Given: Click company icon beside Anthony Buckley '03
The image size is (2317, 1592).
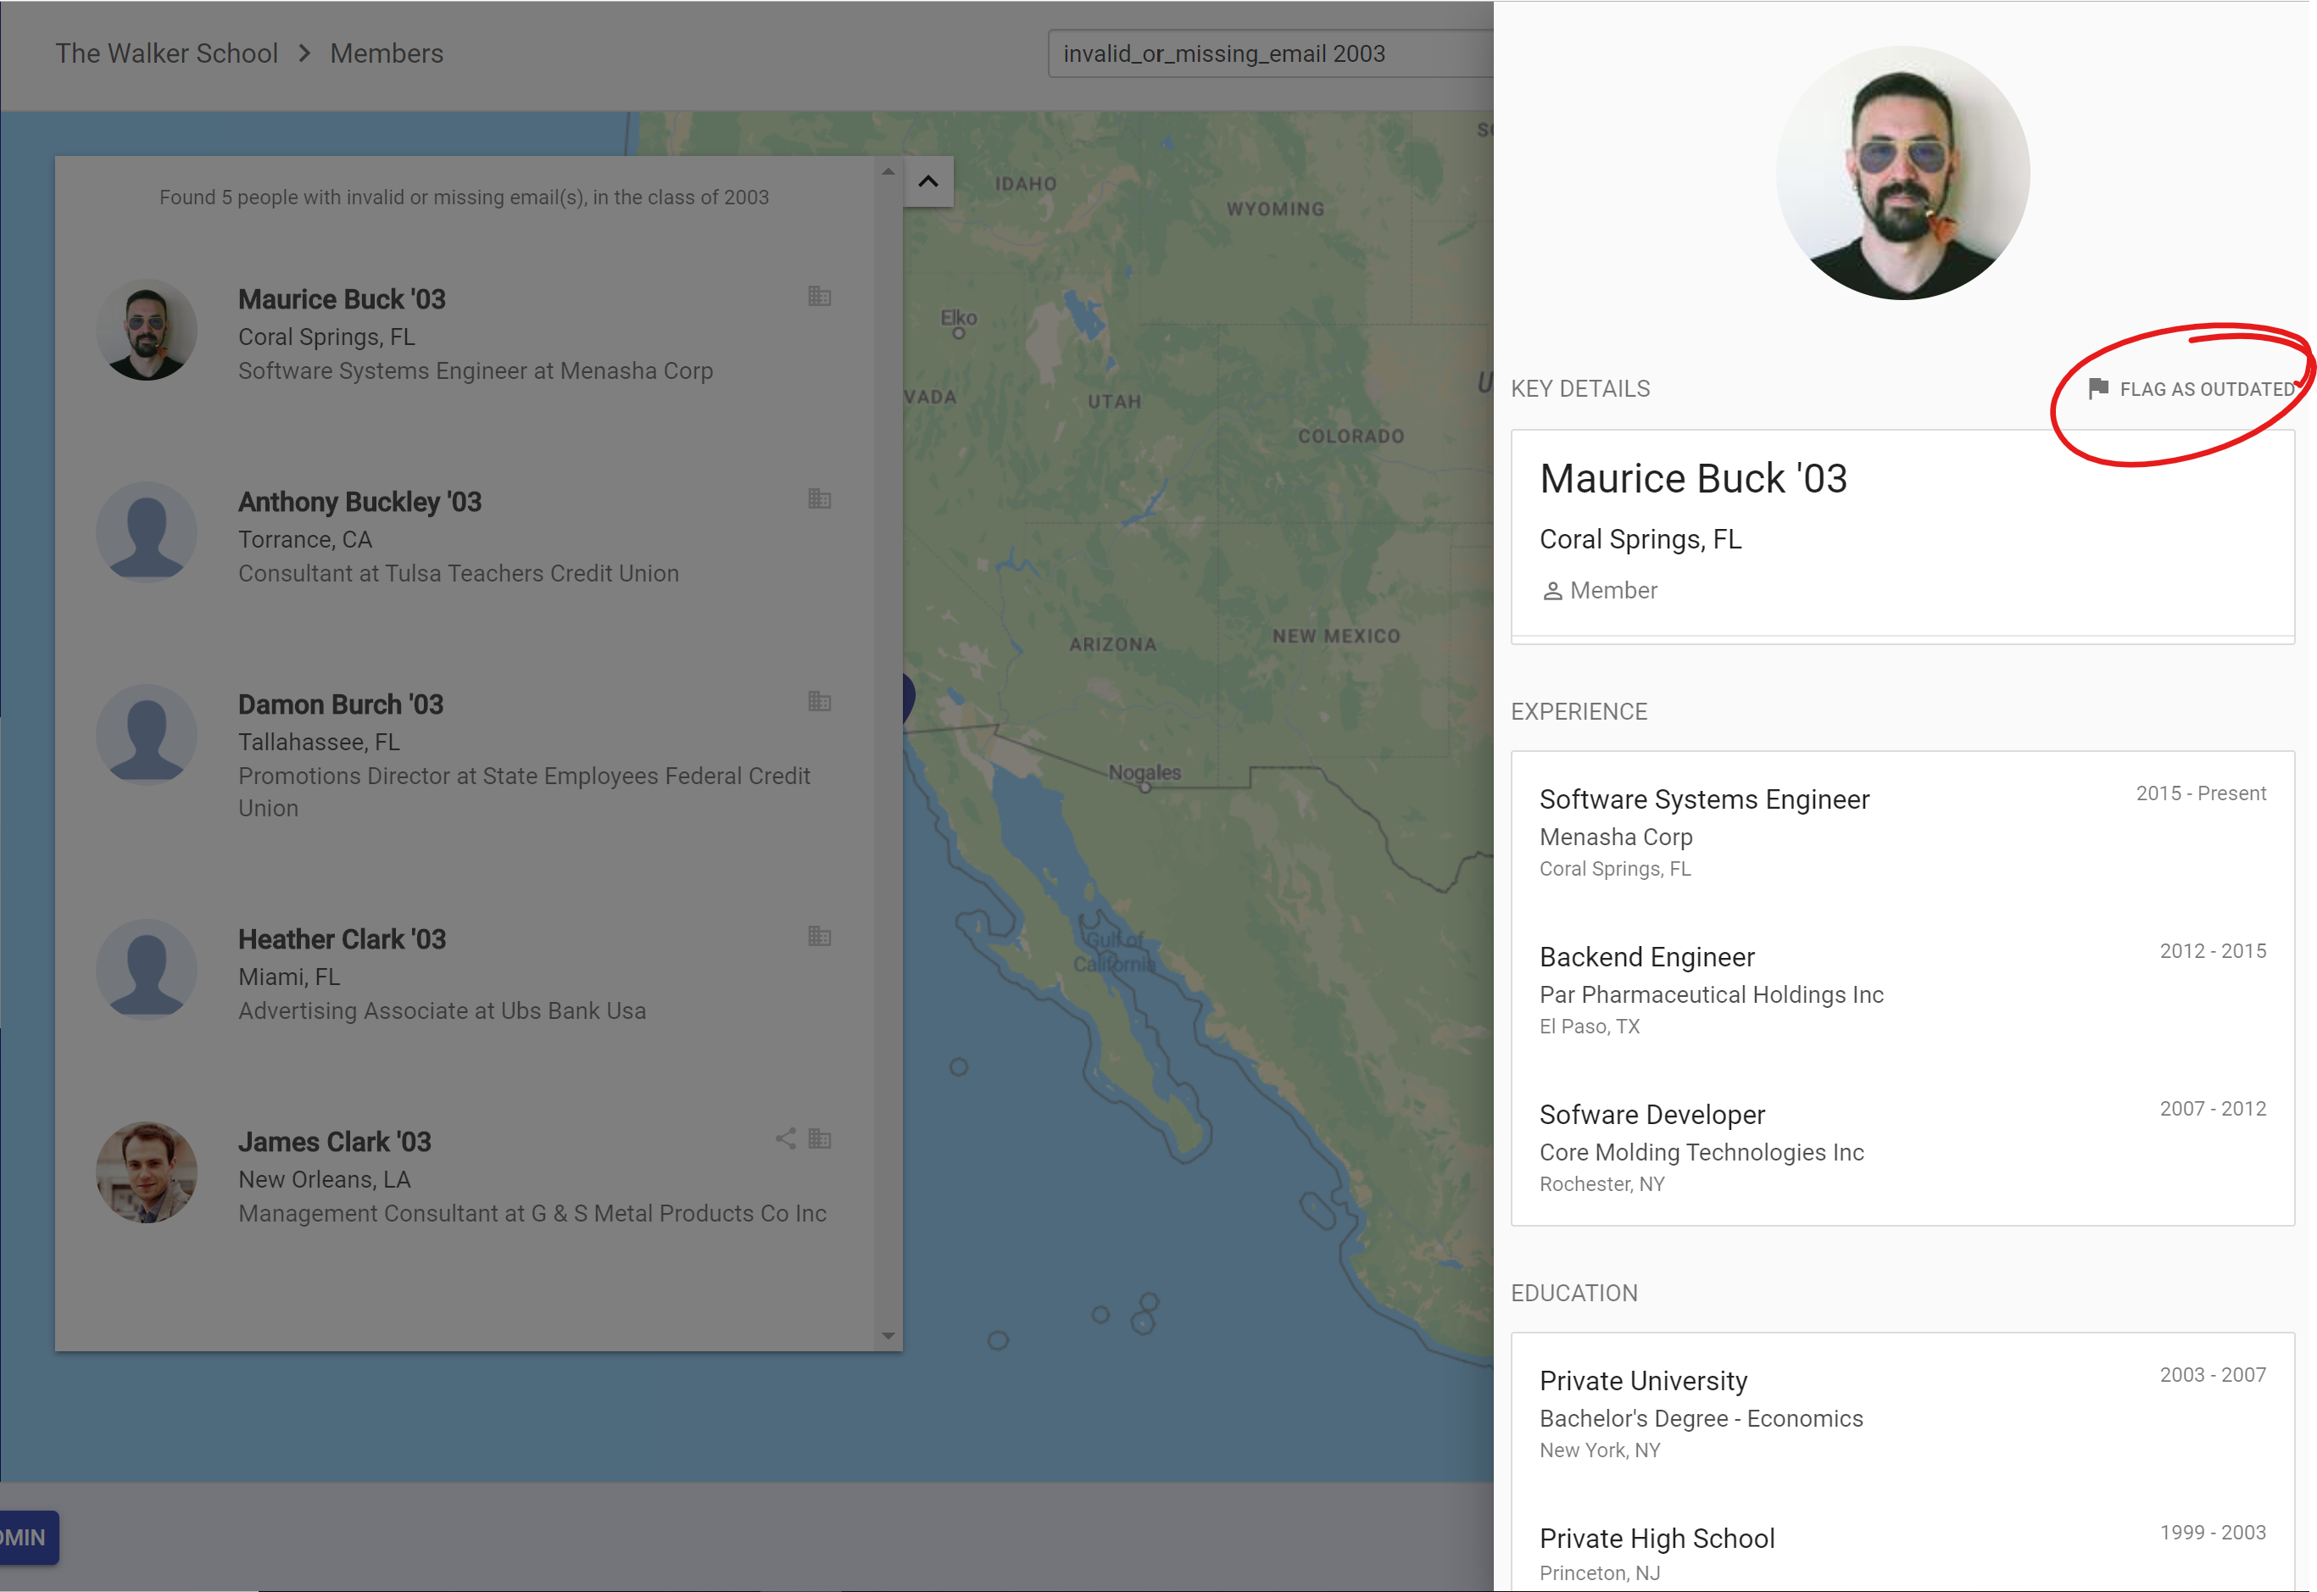Looking at the screenshot, I should (x=819, y=498).
